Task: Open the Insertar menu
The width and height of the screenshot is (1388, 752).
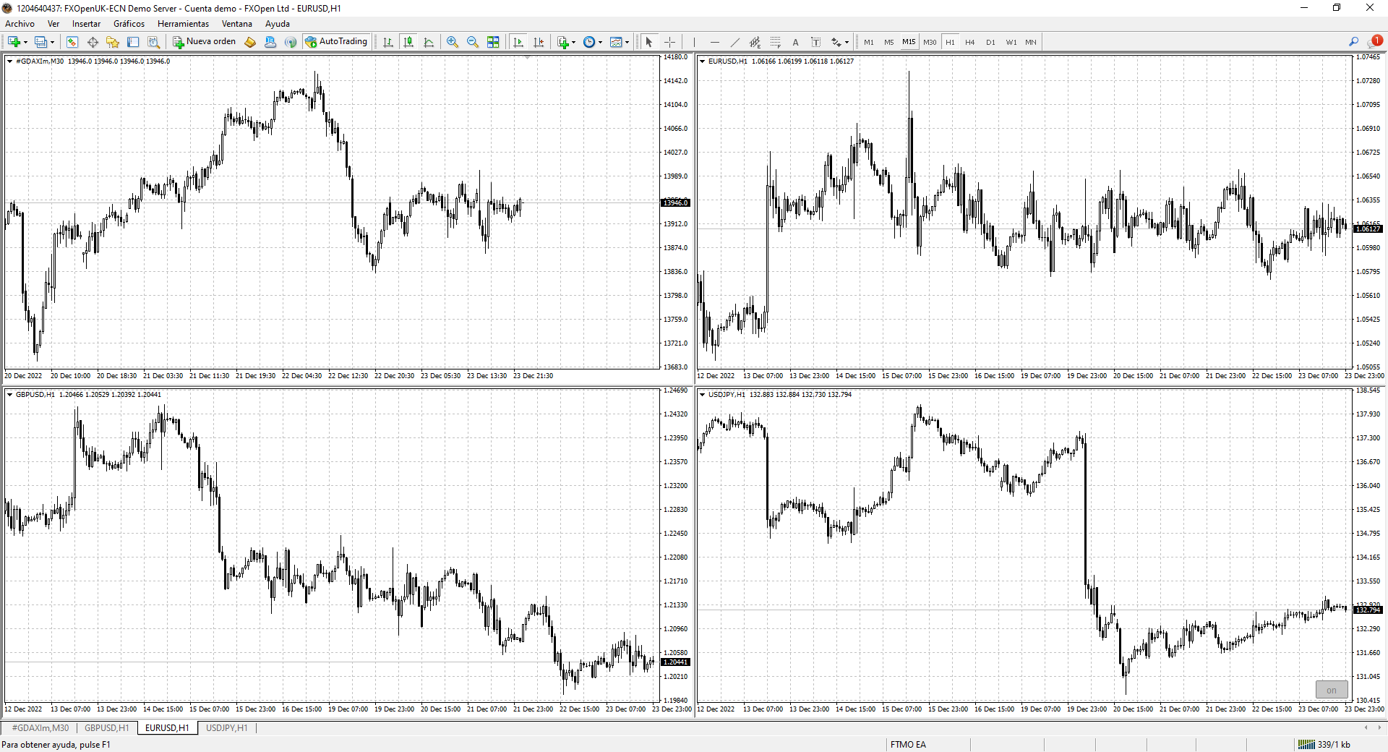Action: [x=86, y=24]
